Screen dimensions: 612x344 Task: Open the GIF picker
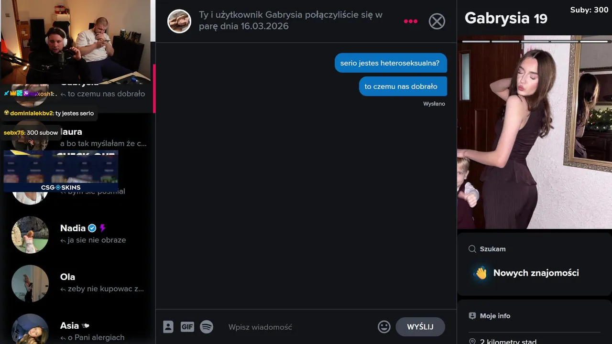(187, 327)
